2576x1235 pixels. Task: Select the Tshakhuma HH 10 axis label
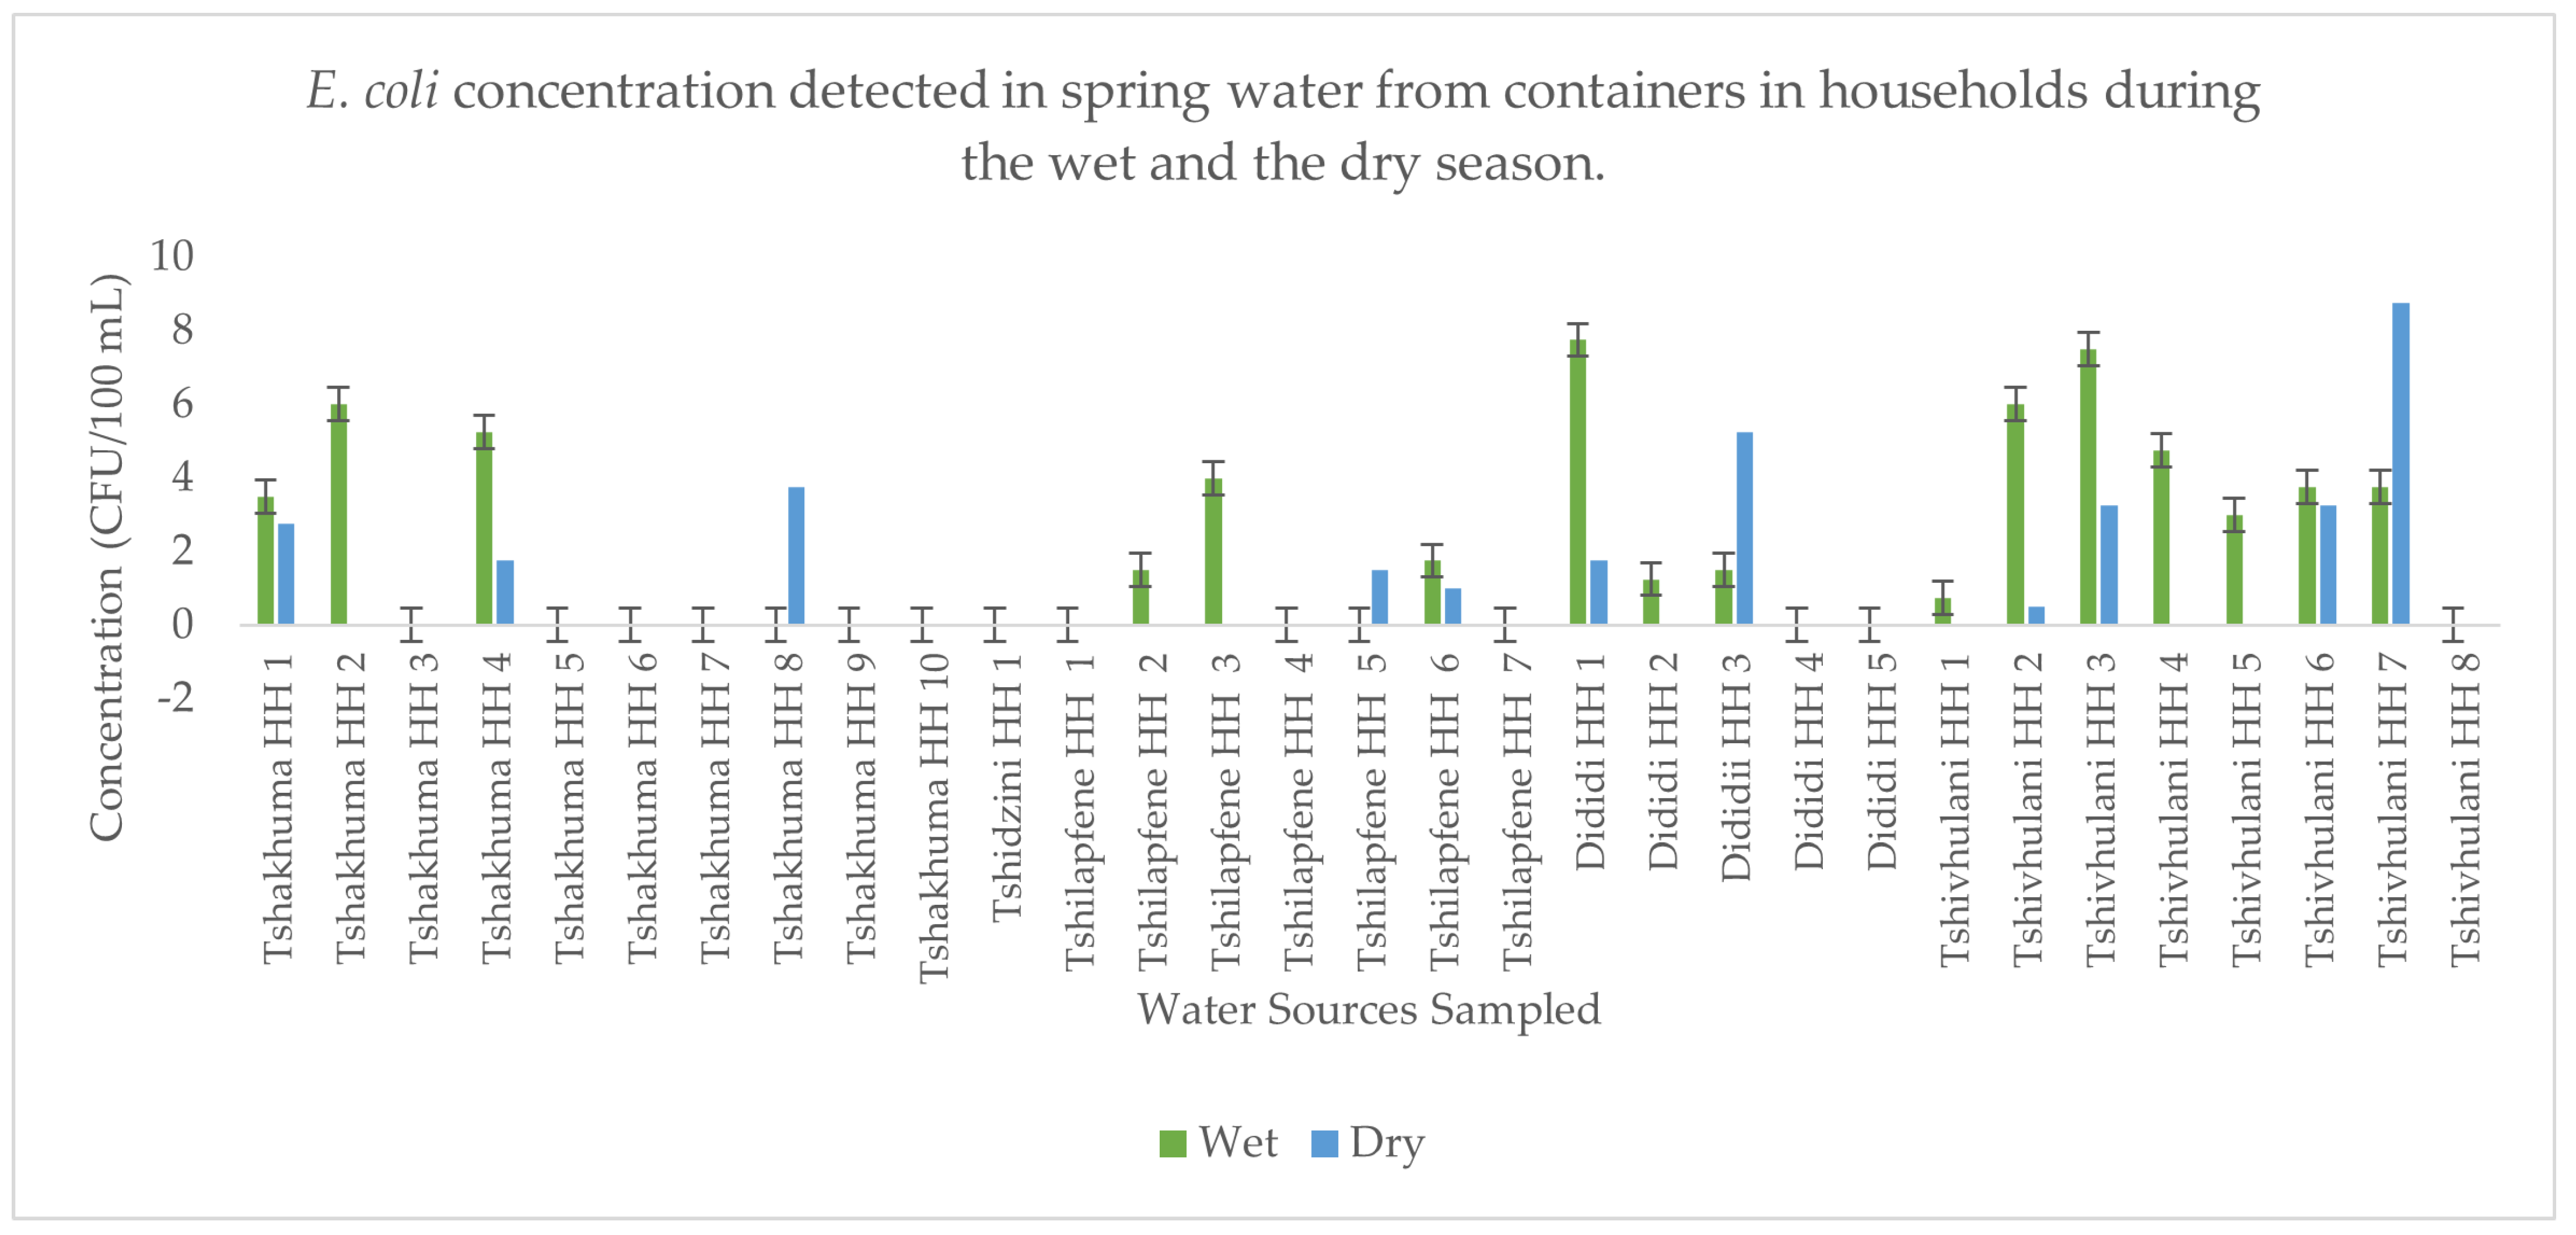point(933,818)
